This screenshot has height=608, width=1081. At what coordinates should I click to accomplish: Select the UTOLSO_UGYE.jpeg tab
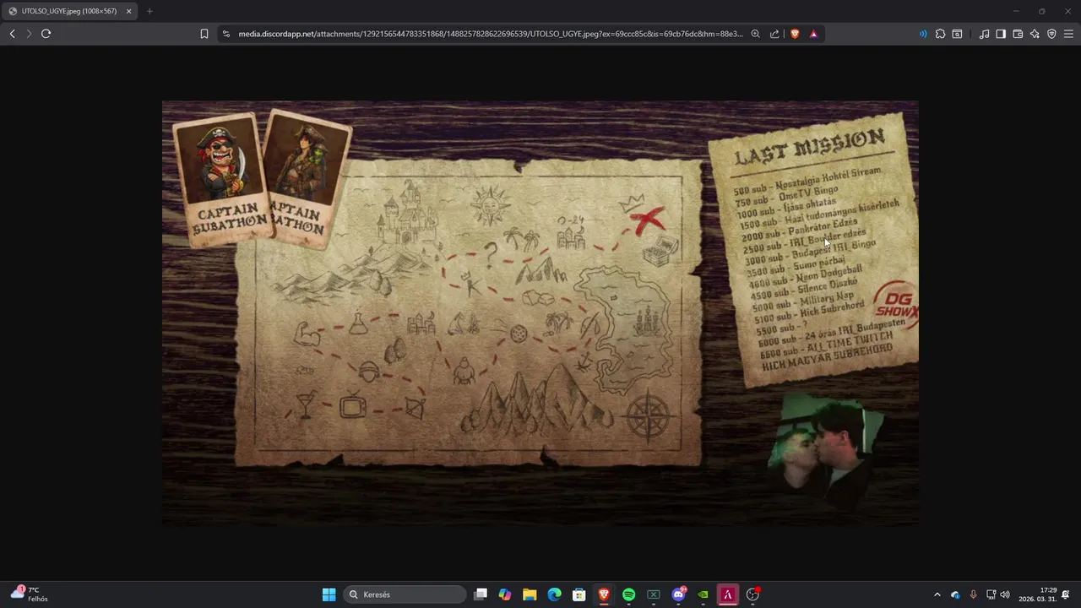(x=69, y=11)
